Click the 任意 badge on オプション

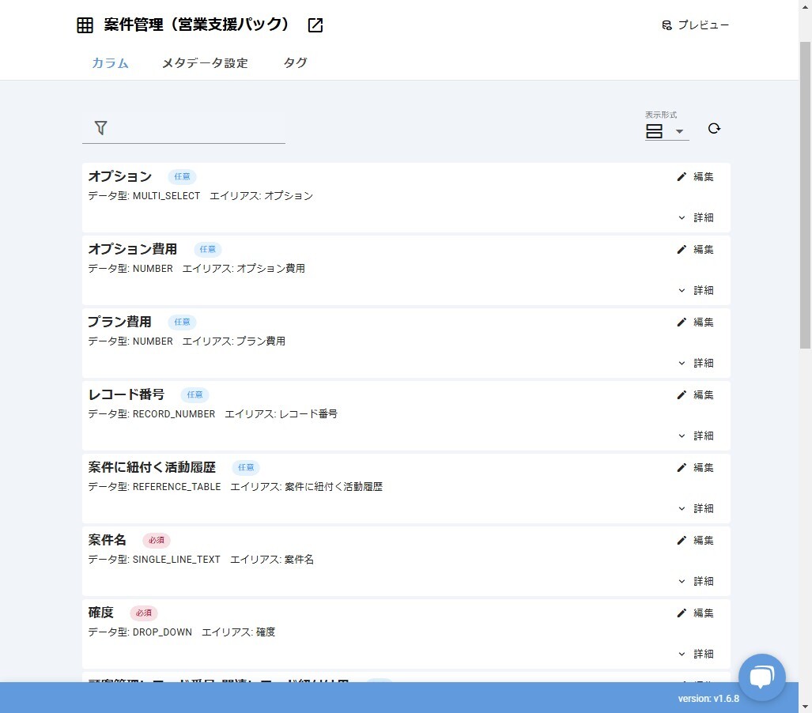(182, 176)
